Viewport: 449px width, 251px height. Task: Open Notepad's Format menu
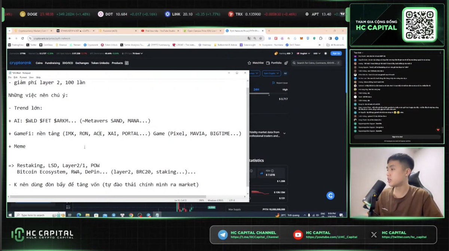(23, 77)
